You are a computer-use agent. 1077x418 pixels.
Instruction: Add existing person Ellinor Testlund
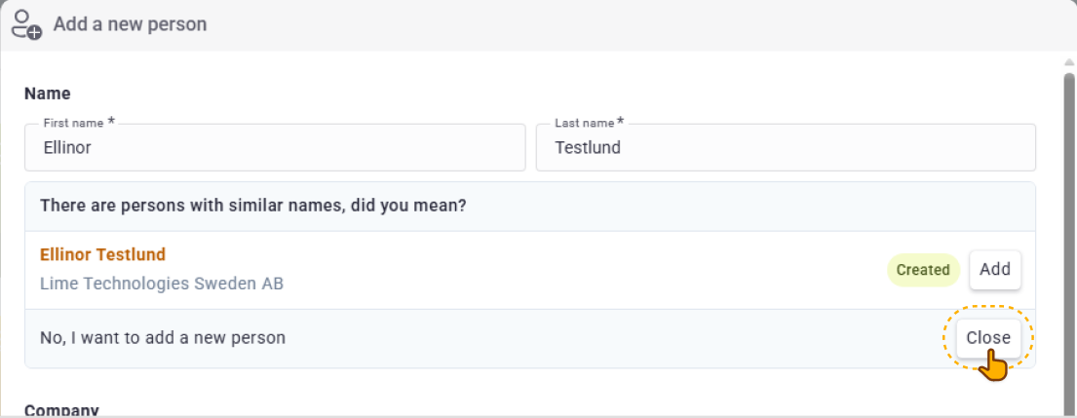(995, 270)
